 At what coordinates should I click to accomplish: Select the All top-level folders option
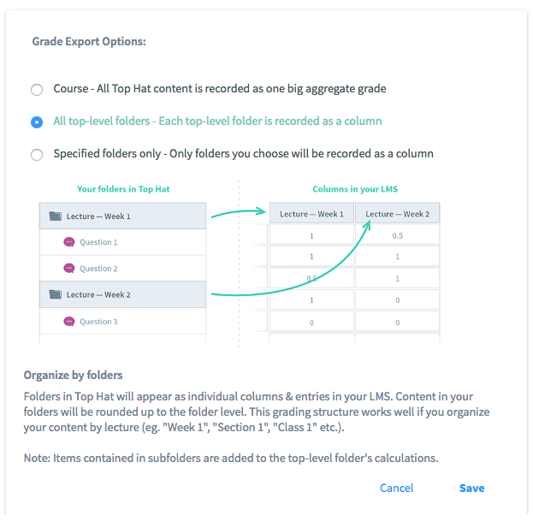(x=37, y=122)
